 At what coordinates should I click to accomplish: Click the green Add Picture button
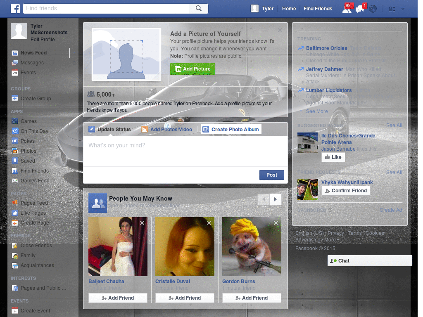(192, 69)
